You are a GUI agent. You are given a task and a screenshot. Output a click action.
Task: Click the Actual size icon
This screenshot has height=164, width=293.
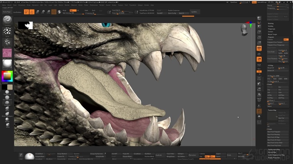[259, 37]
